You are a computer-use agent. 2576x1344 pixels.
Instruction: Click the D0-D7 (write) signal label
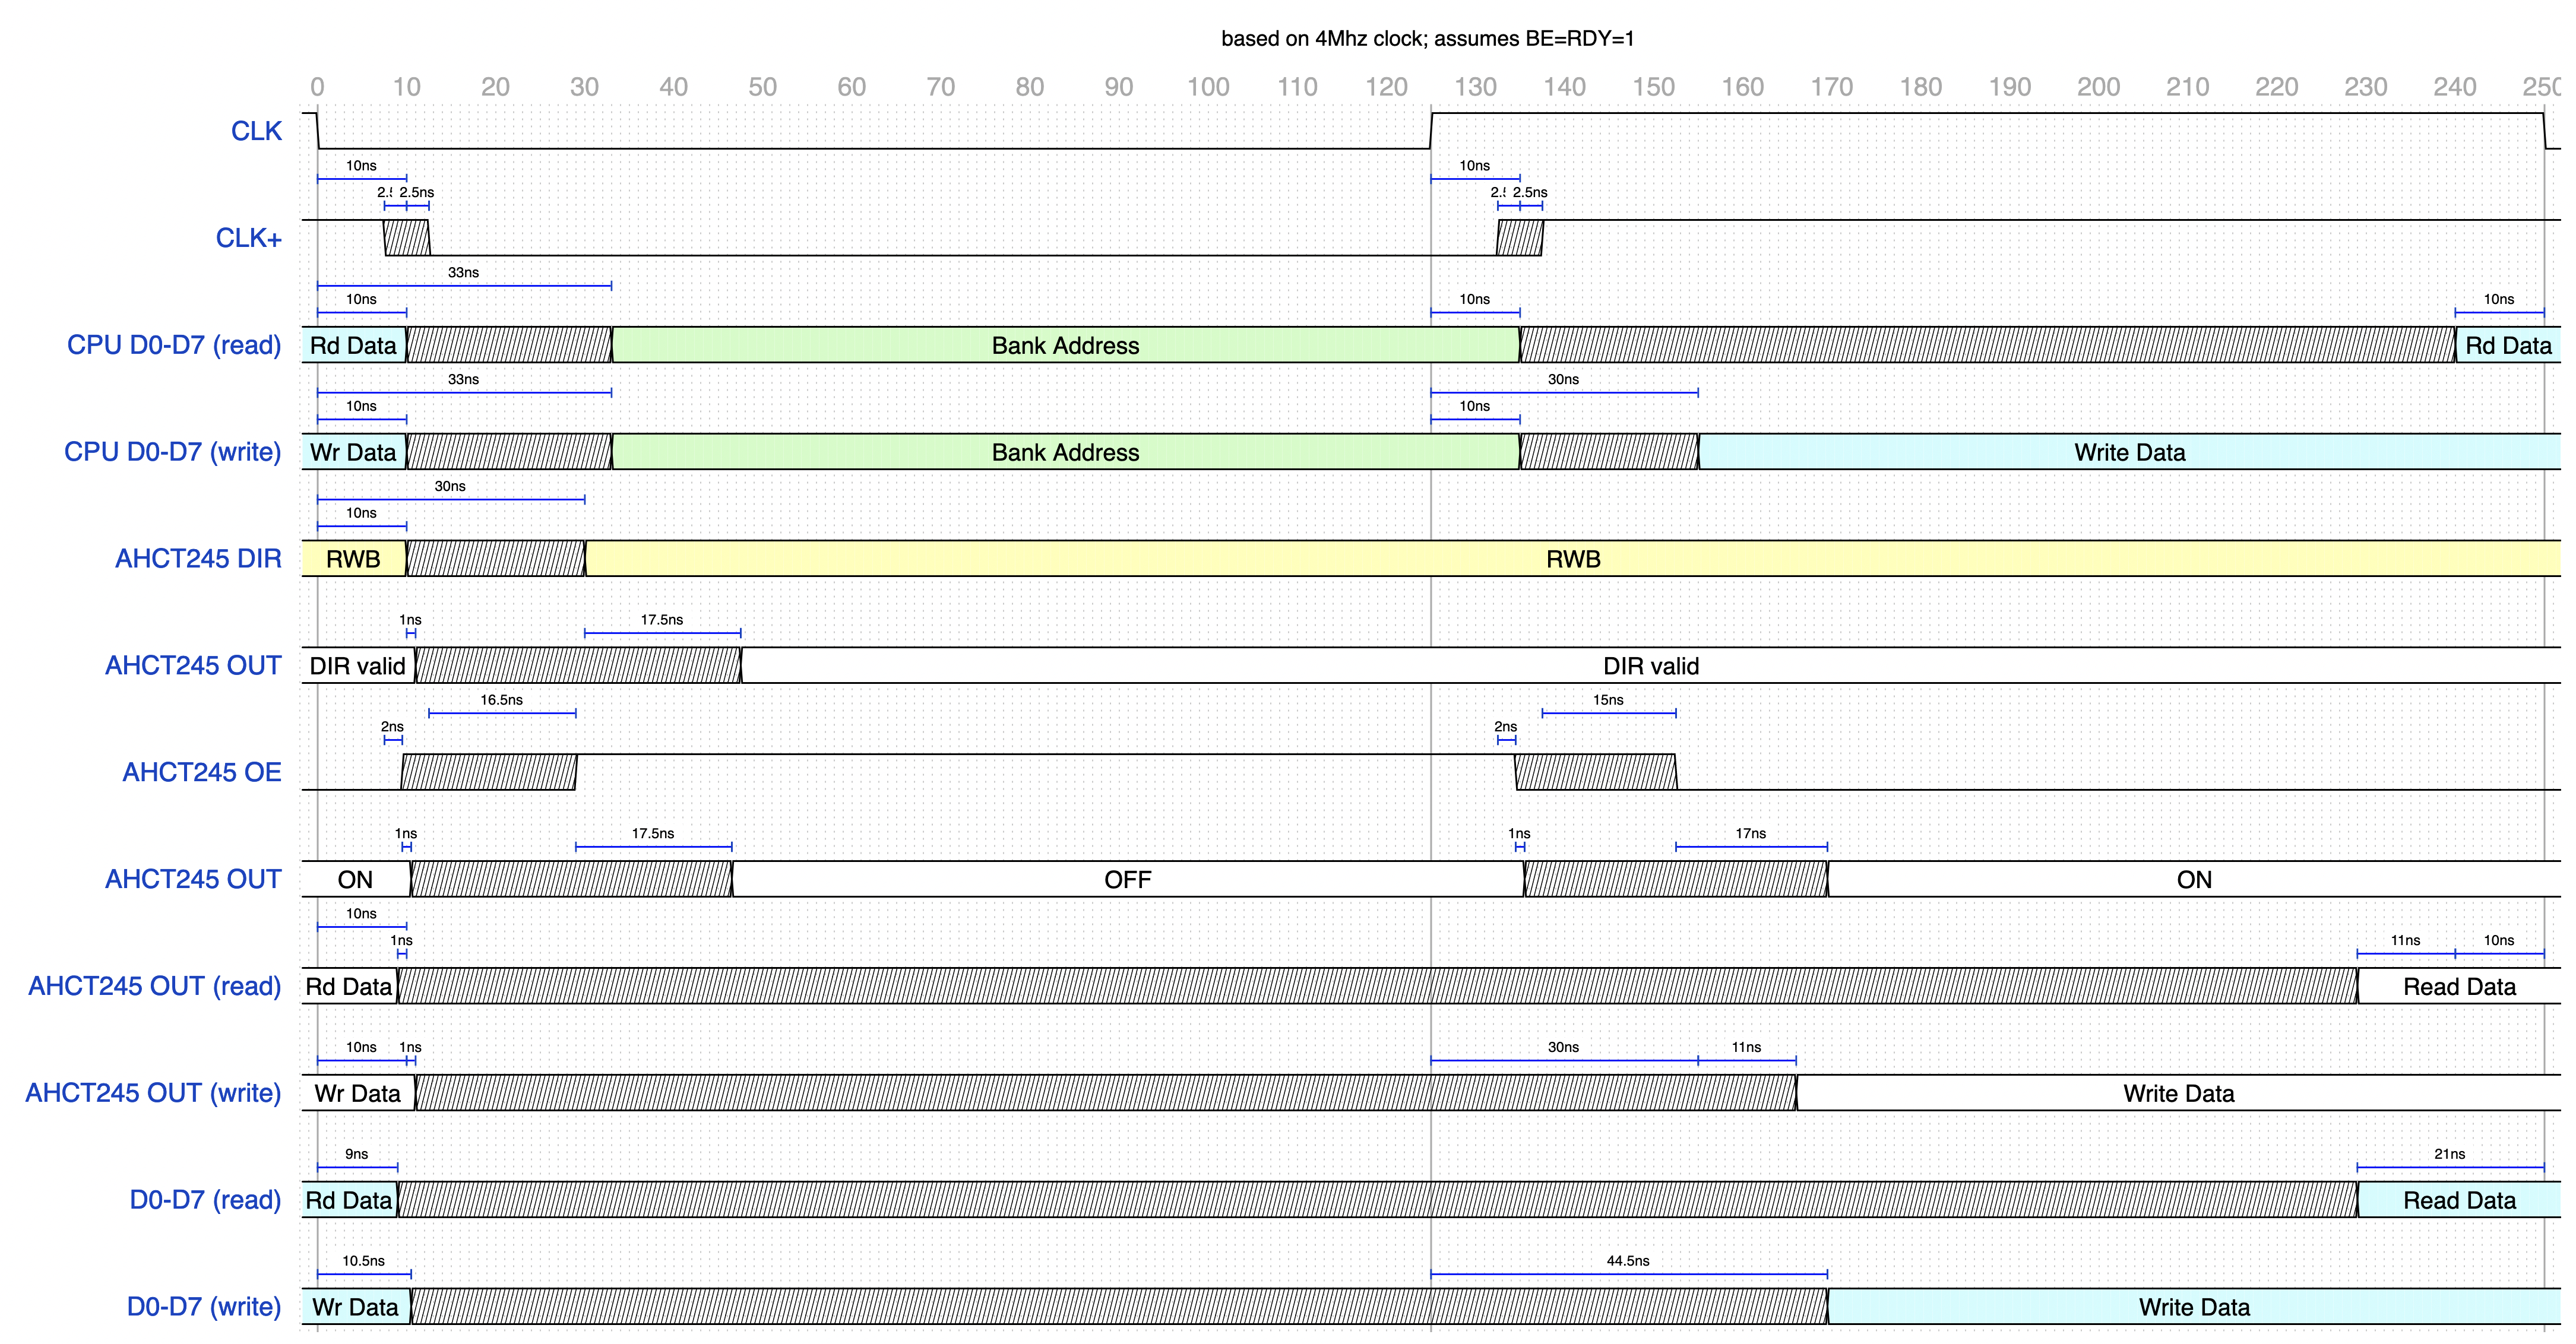[203, 1307]
